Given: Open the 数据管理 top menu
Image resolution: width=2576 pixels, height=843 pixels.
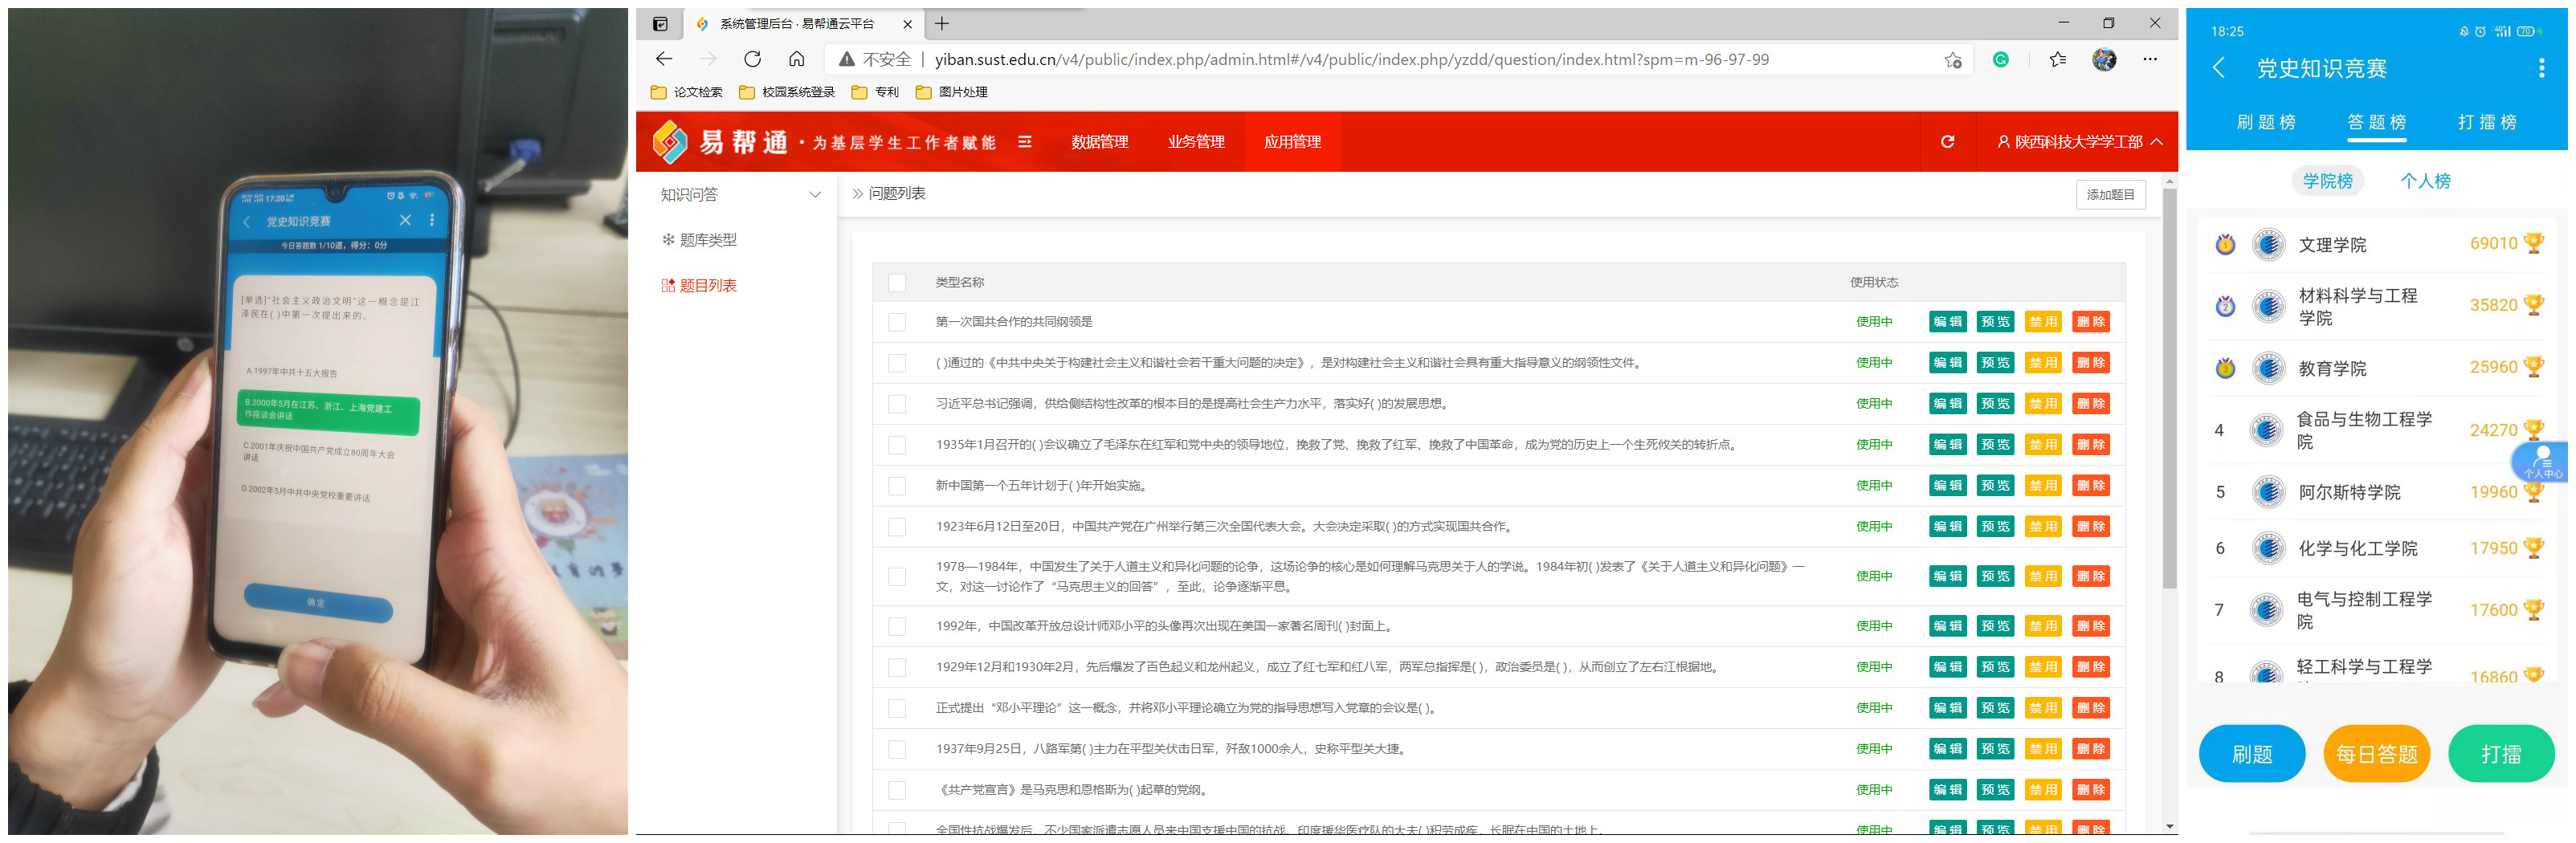Looking at the screenshot, I should point(1099,142).
